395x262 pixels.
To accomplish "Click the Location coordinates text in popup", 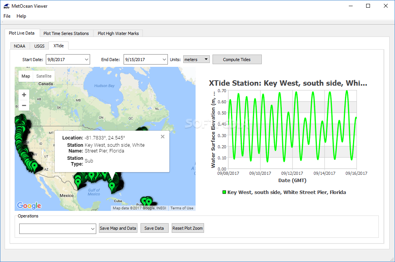I will (x=105, y=138).
